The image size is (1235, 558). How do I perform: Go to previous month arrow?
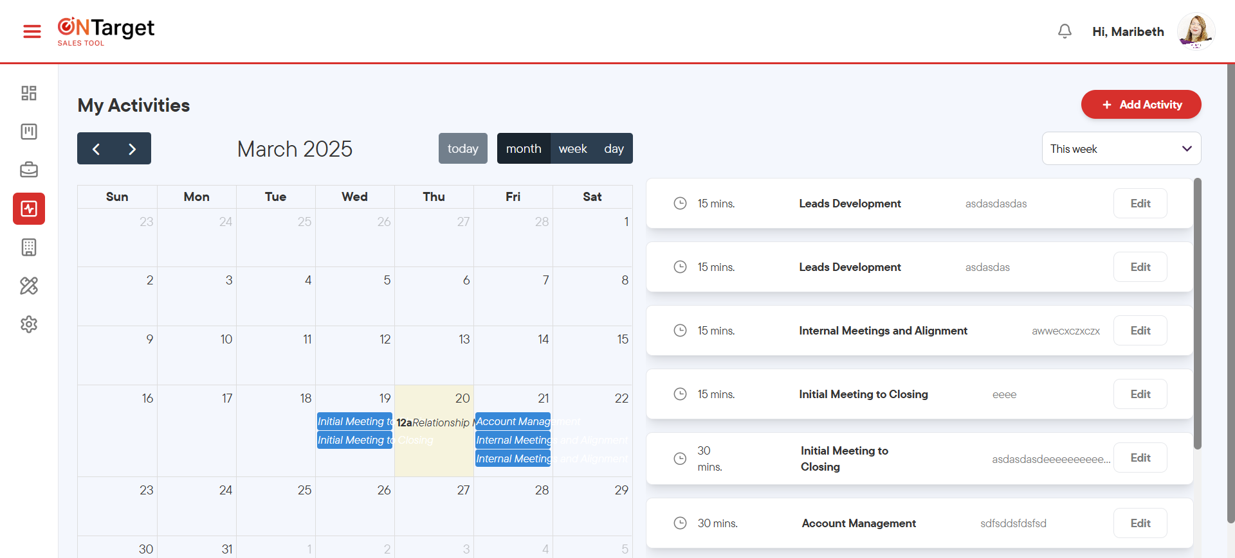pos(96,149)
